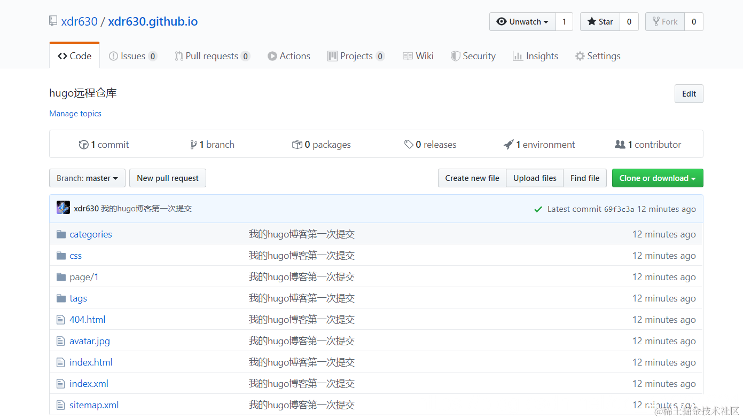Click the branch icon beside 1 branch
This screenshot has width=743, height=420.
pos(193,145)
